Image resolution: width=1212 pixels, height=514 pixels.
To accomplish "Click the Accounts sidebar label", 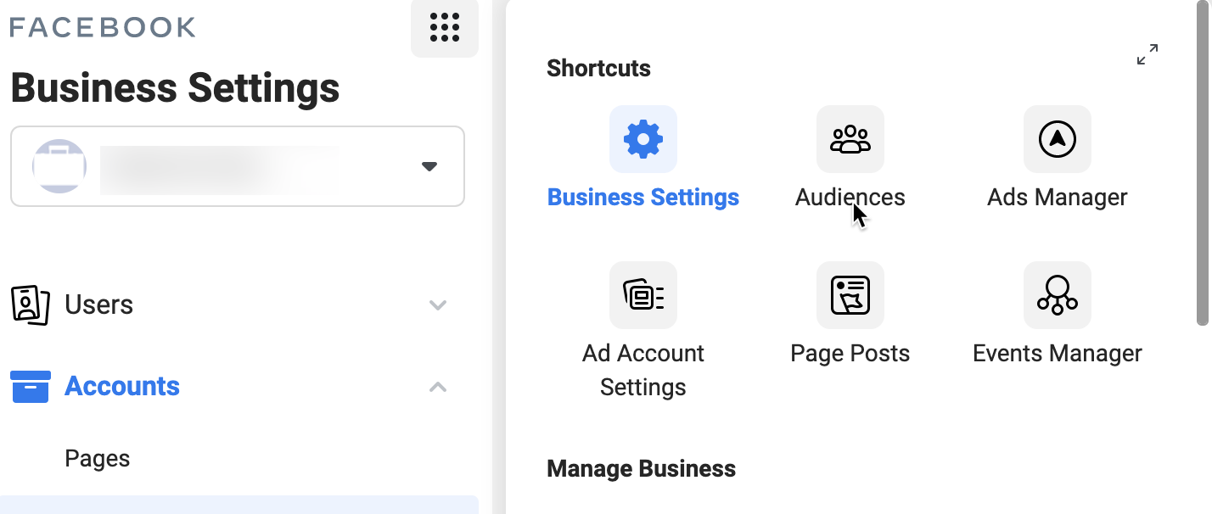I will [122, 386].
